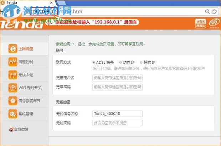Click the magnifier zoom icon in address bar

click(x=207, y=11)
